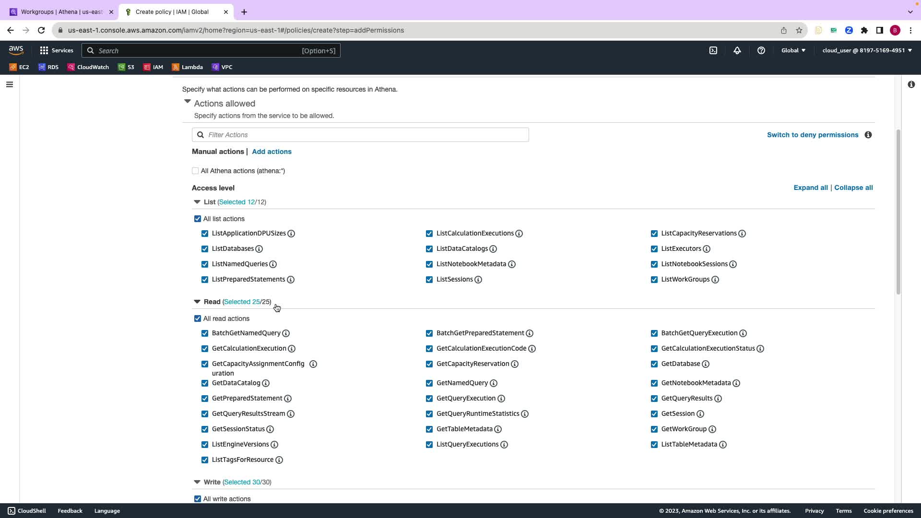Open the cloud_user account menu
This screenshot has height=518, width=921.
click(867, 50)
